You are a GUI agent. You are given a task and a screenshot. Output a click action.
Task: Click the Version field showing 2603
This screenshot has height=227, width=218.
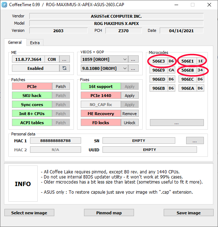pos(58,30)
